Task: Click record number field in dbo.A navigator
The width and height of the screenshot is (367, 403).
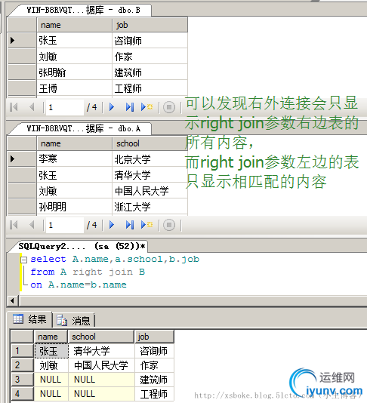Action: point(65,225)
